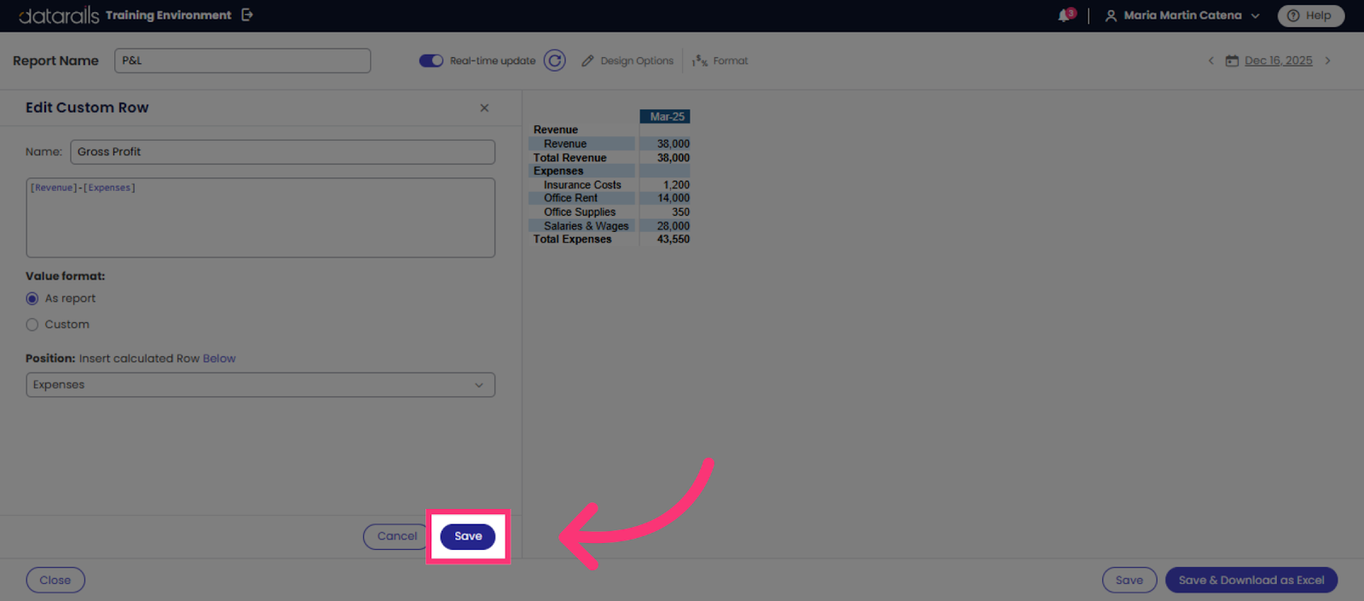Click the Expenses section header in report

(558, 171)
